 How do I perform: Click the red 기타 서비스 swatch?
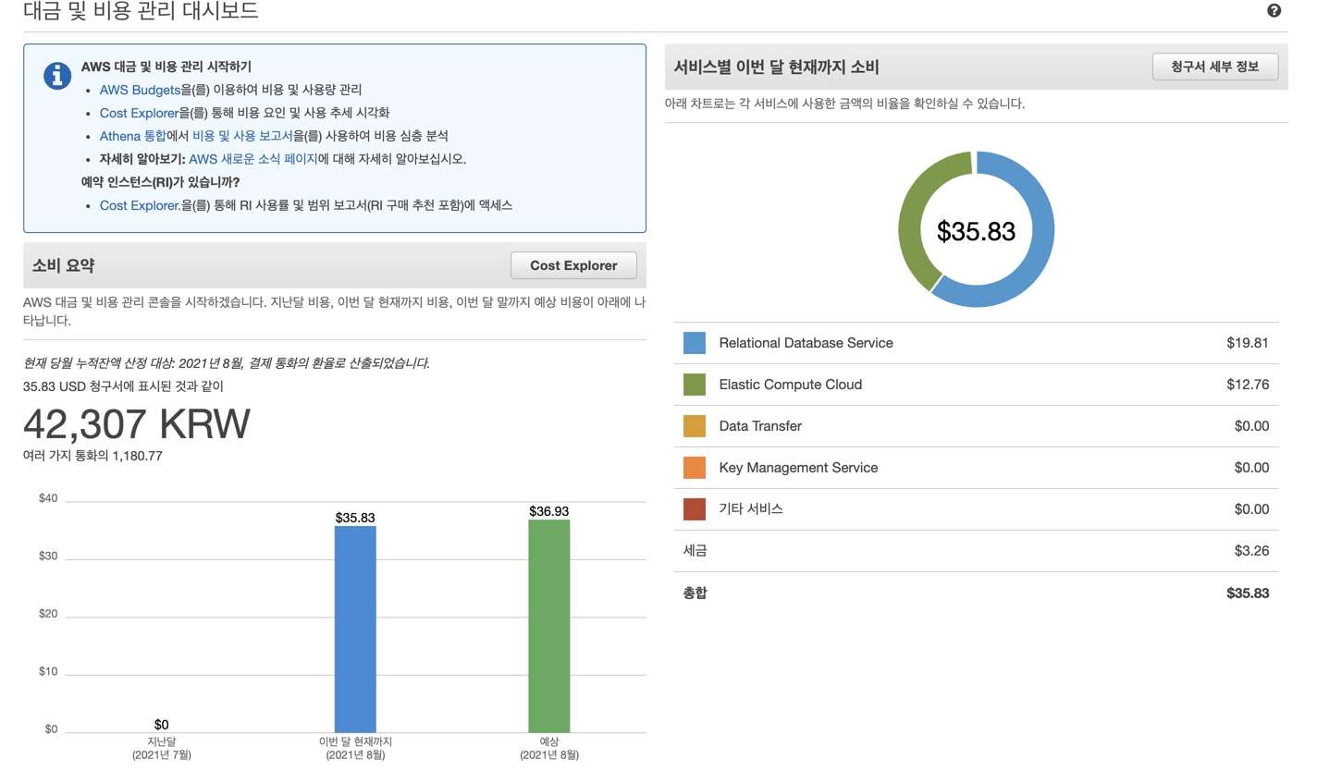[x=694, y=509]
